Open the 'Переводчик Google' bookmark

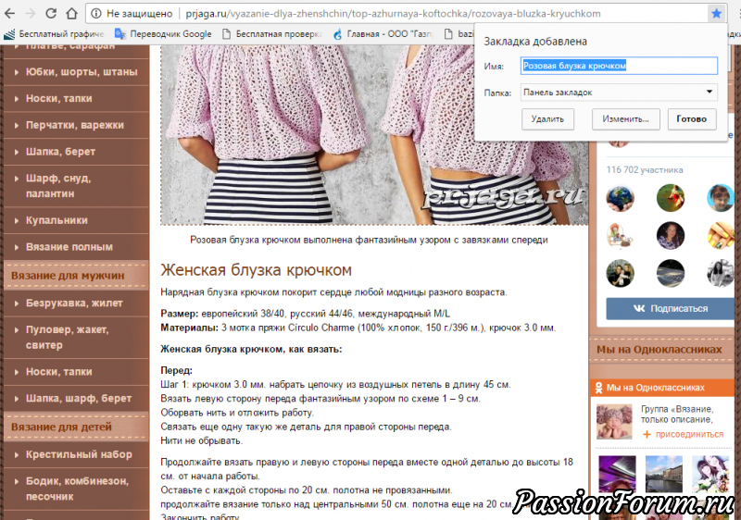[163, 34]
